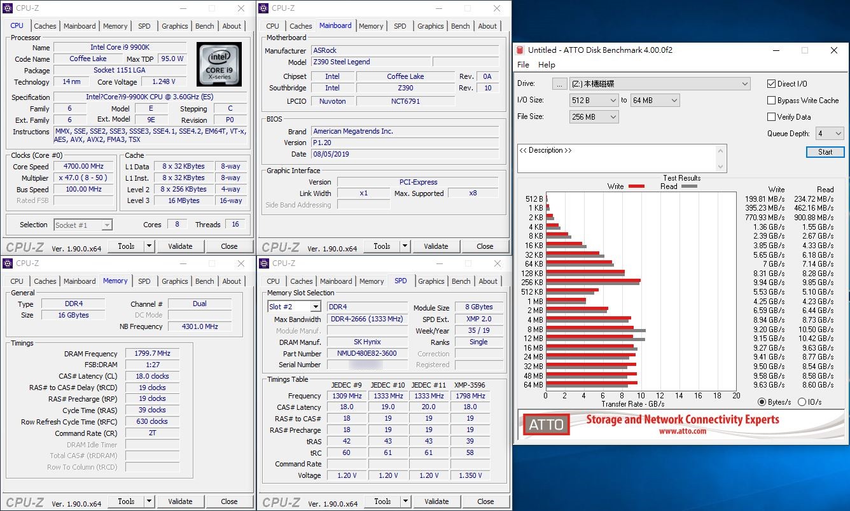This screenshot has height=511, width=850.
Task: Click the 8 MB read result 10.50 GB/s
Action: coord(816,330)
